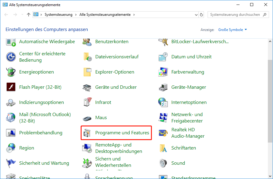Expand the address bar history dropdown

[196, 15]
